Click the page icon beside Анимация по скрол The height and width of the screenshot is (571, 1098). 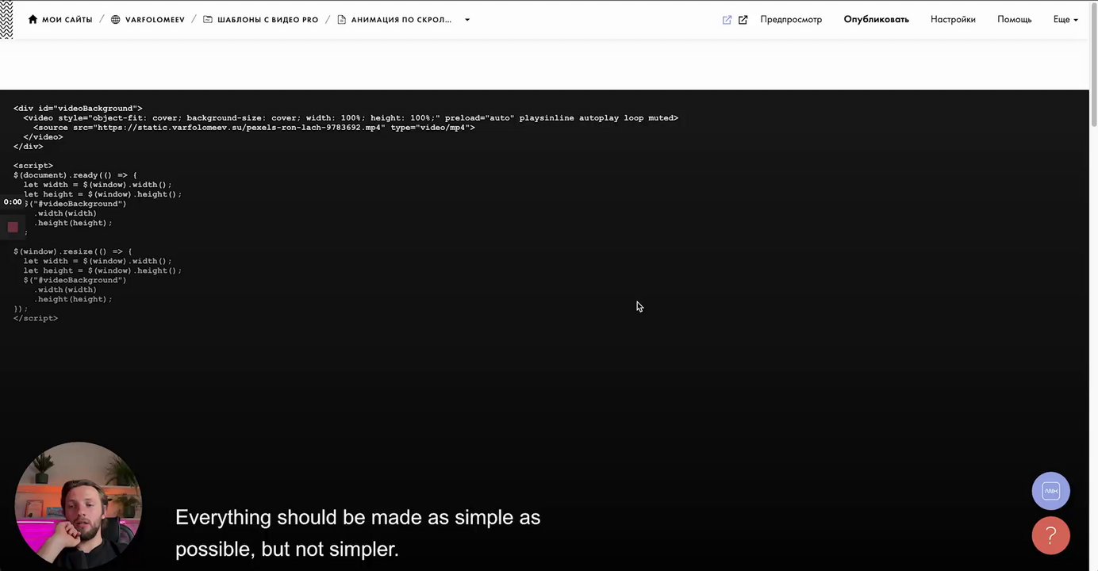(342, 20)
